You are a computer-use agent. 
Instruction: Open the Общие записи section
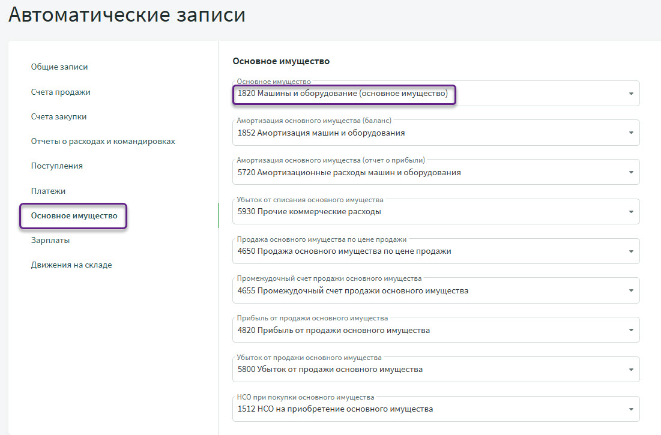(x=64, y=67)
